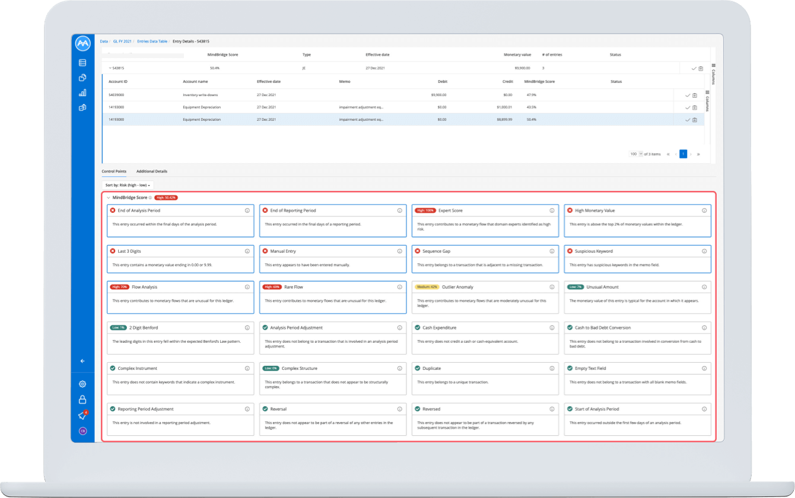Open info icon on 2 Digit Benford card

[x=247, y=327]
